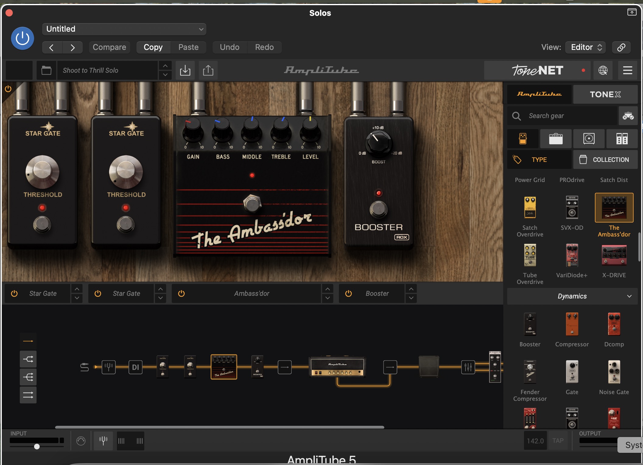Open the tuner in bottom bar
643x465 pixels.
[104, 441]
